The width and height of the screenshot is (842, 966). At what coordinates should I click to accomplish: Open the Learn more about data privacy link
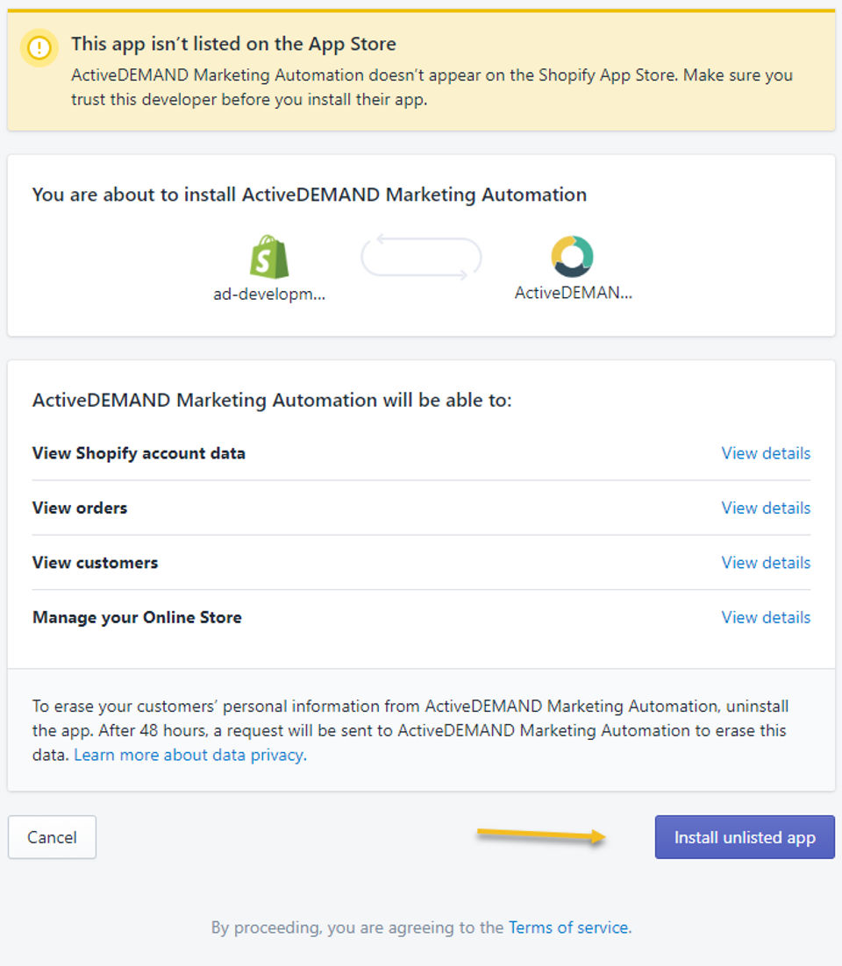189,755
